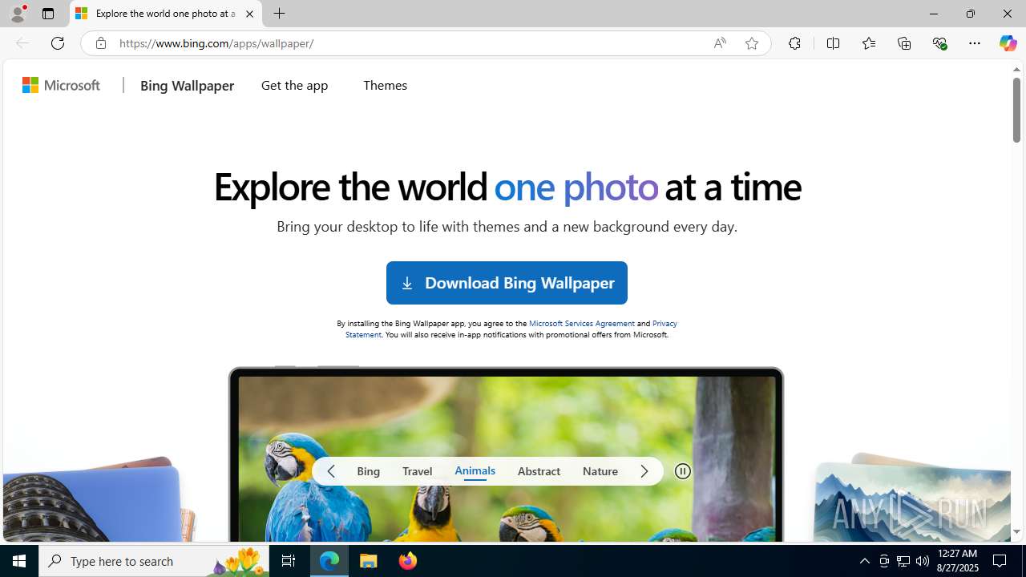The width and height of the screenshot is (1026, 577).
Task: Click the address bar URL field
Action: pos(409,43)
